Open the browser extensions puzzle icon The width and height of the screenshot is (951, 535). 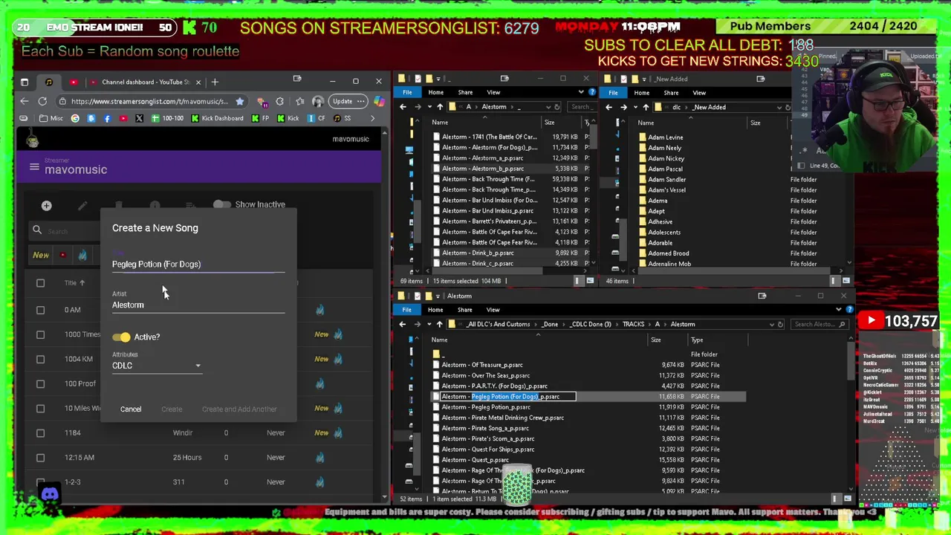click(x=279, y=101)
